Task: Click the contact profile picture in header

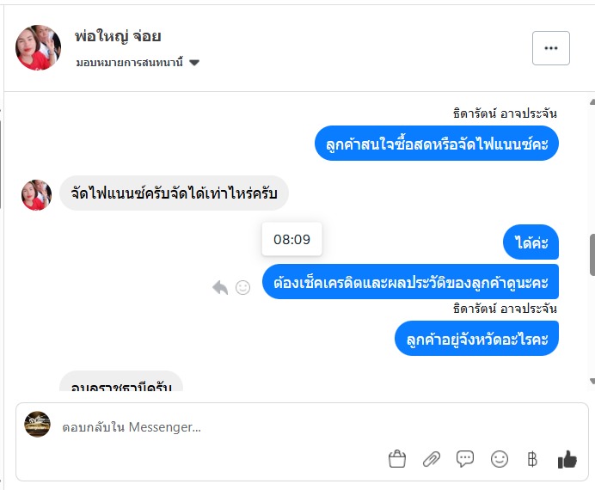Action: 38,47
